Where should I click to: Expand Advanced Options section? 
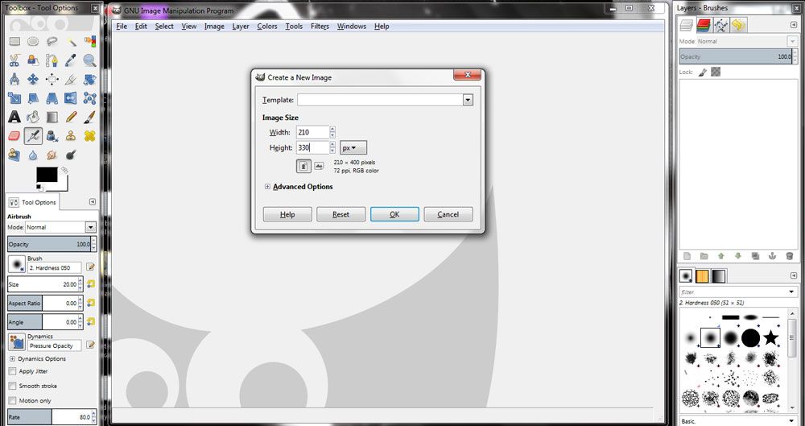coord(268,187)
